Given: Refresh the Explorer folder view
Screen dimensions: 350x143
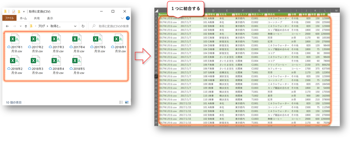Looking at the screenshot, I should [x=83, y=26].
